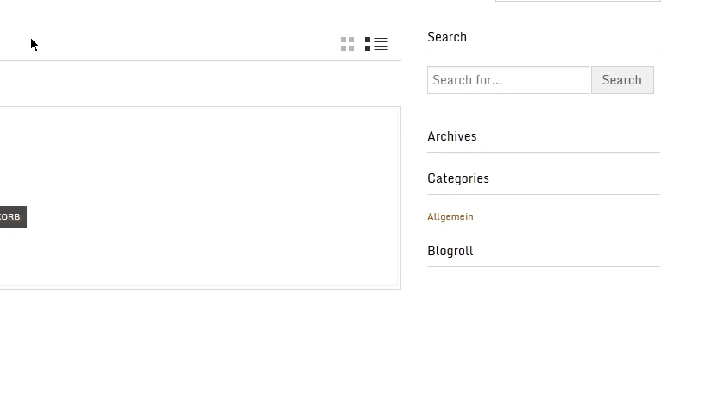724x413 pixels.
Task: Switch to list view layout
Action: (x=376, y=44)
